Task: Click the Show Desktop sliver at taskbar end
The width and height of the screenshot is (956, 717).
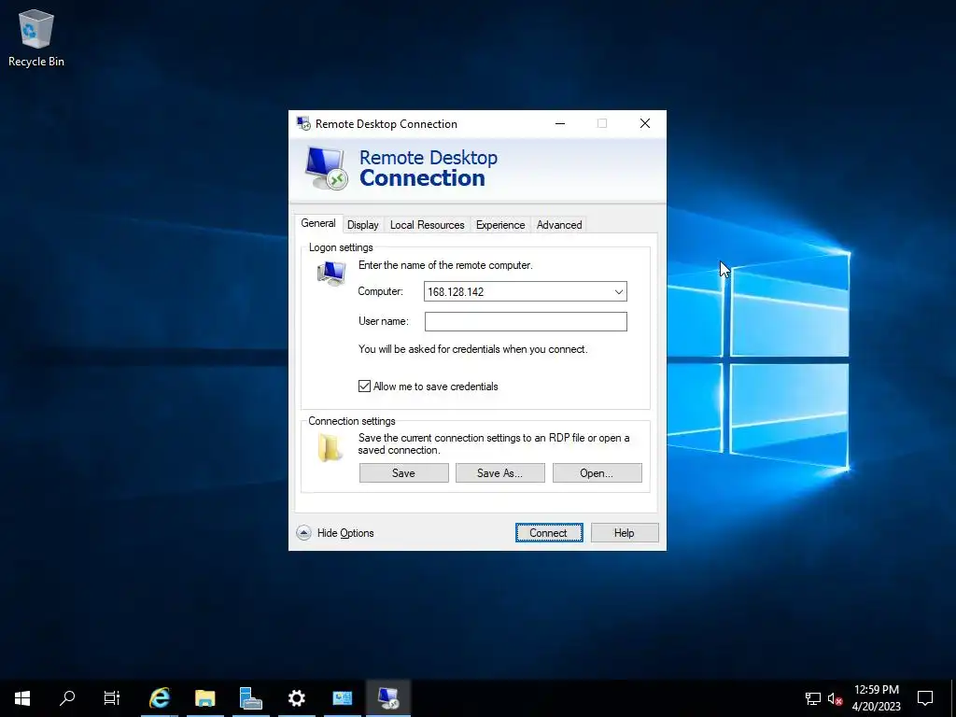Action: (x=953, y=698)
